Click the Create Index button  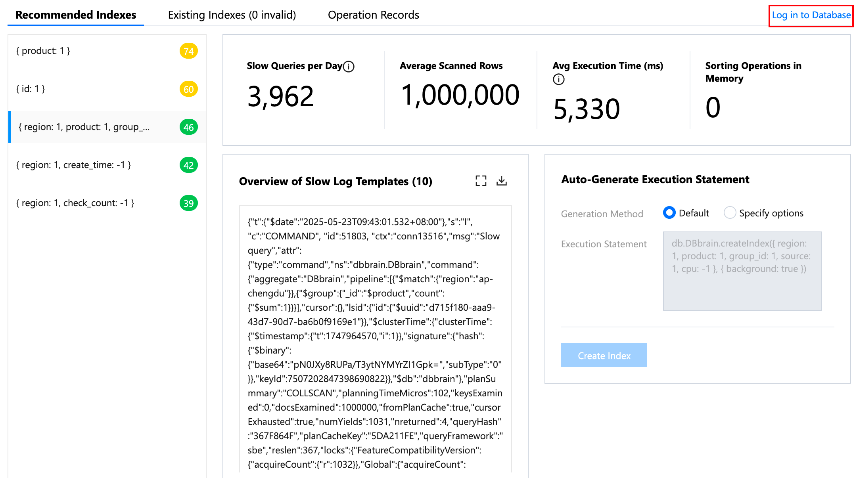coord(604,356)
